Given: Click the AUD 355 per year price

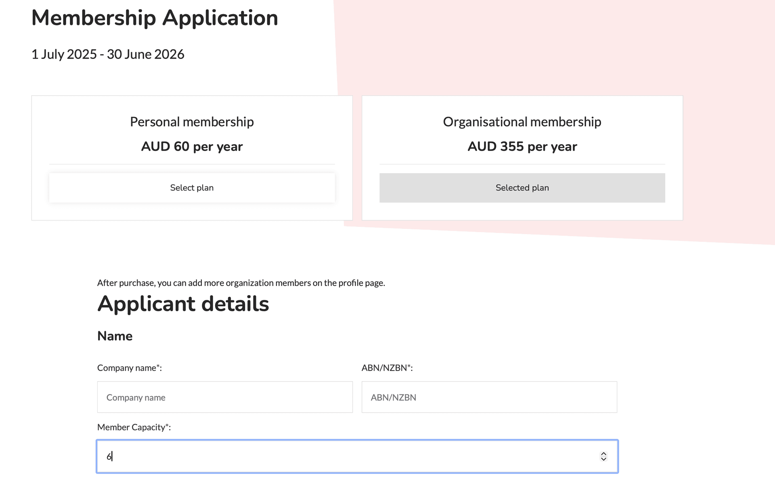Looking at the screenshot, I should 522,146.
